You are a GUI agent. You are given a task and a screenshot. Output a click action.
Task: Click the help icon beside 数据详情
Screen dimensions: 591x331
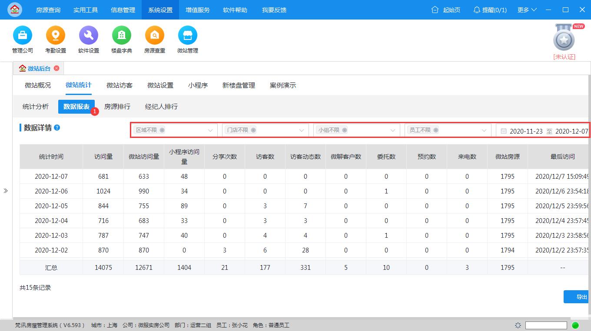coord(57,127)
